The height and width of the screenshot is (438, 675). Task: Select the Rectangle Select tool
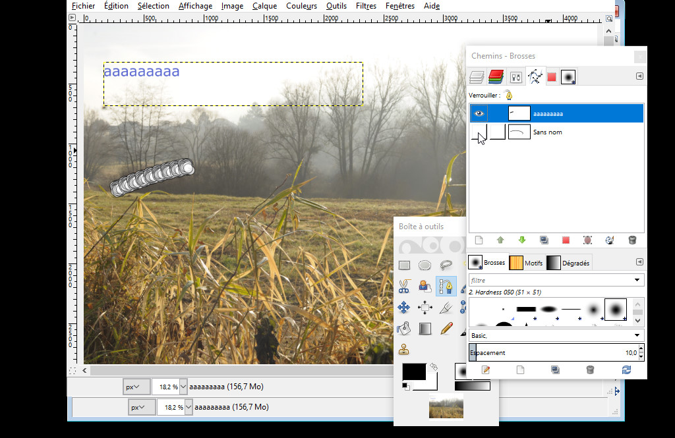[404, 265]
